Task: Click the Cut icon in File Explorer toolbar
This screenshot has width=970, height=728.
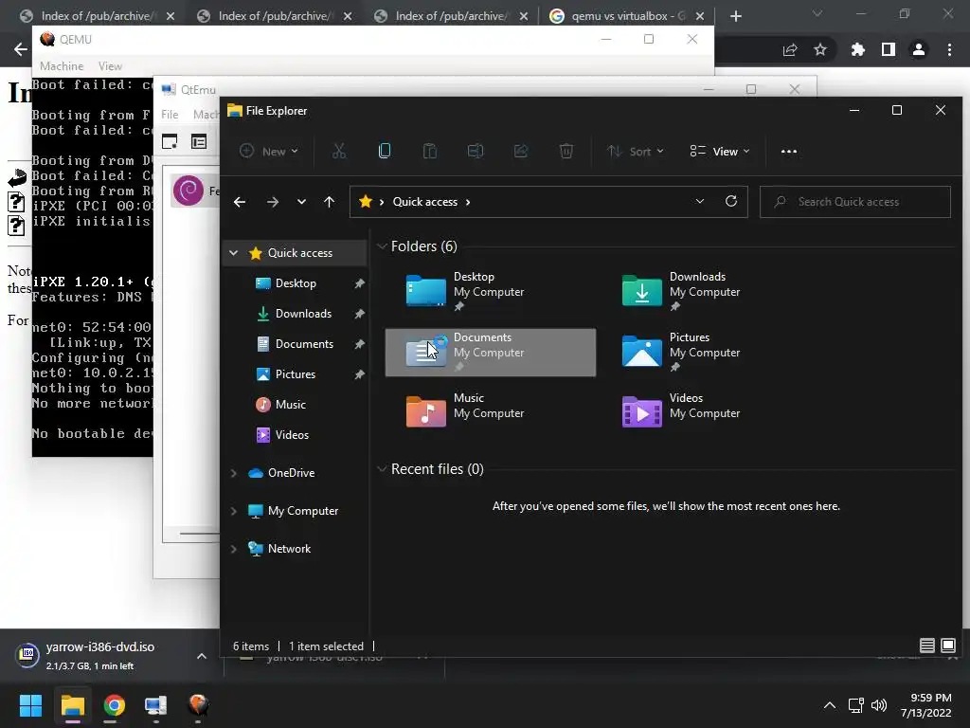Action: [x=339, y=151]
